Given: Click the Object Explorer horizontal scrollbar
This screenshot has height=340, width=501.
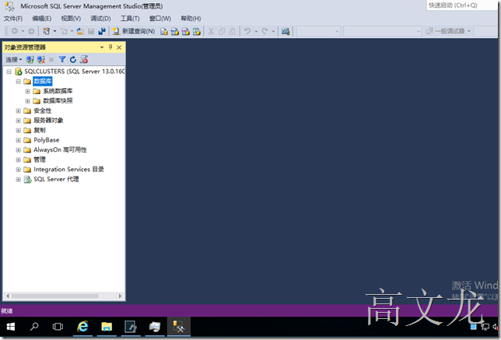Looking at the screenshot, I should pos(55,296).
